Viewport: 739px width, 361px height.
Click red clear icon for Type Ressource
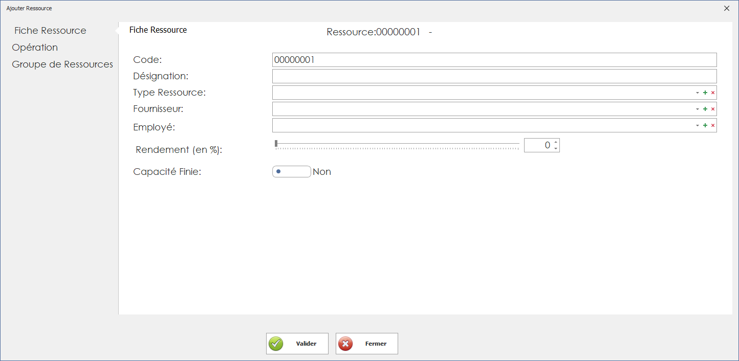713,93
